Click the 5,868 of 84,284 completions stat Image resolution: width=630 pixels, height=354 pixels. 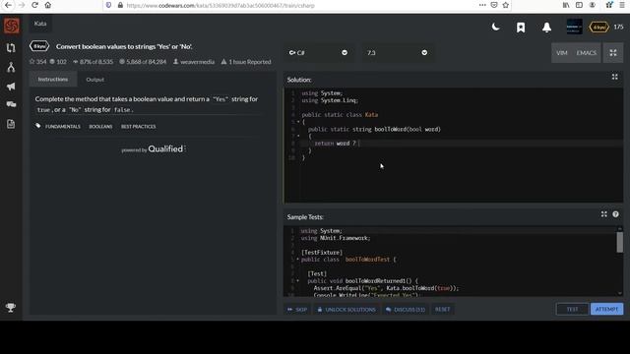coord(143,62)
